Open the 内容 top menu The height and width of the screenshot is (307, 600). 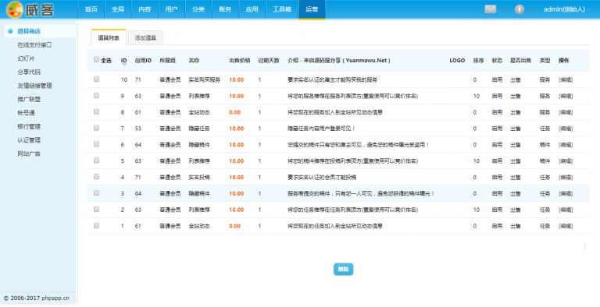[x=145, y=9]
